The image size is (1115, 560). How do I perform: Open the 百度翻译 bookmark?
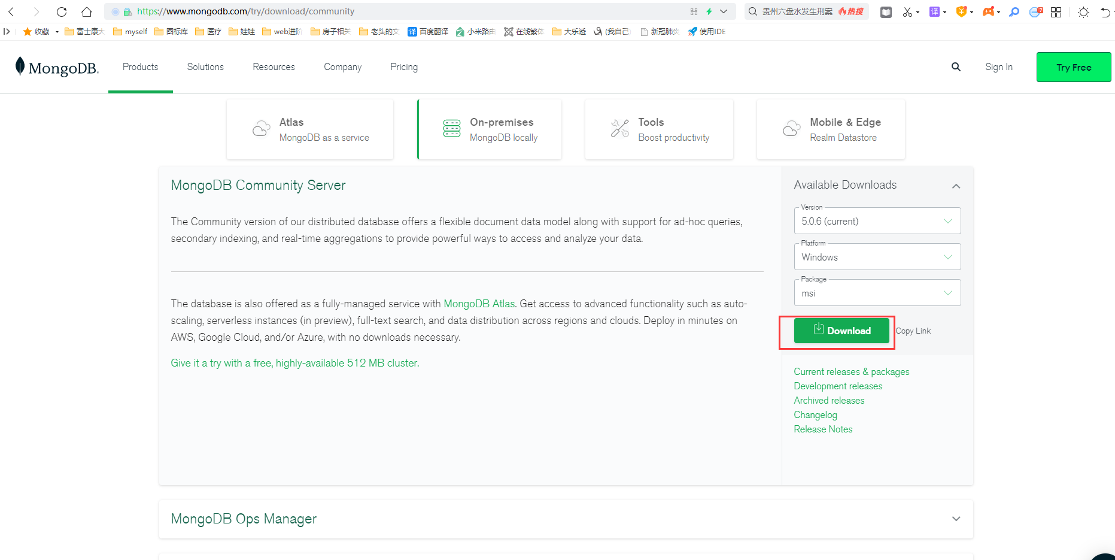428,32
